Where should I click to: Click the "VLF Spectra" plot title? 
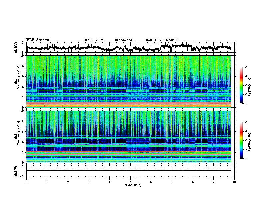coord(38,40)
